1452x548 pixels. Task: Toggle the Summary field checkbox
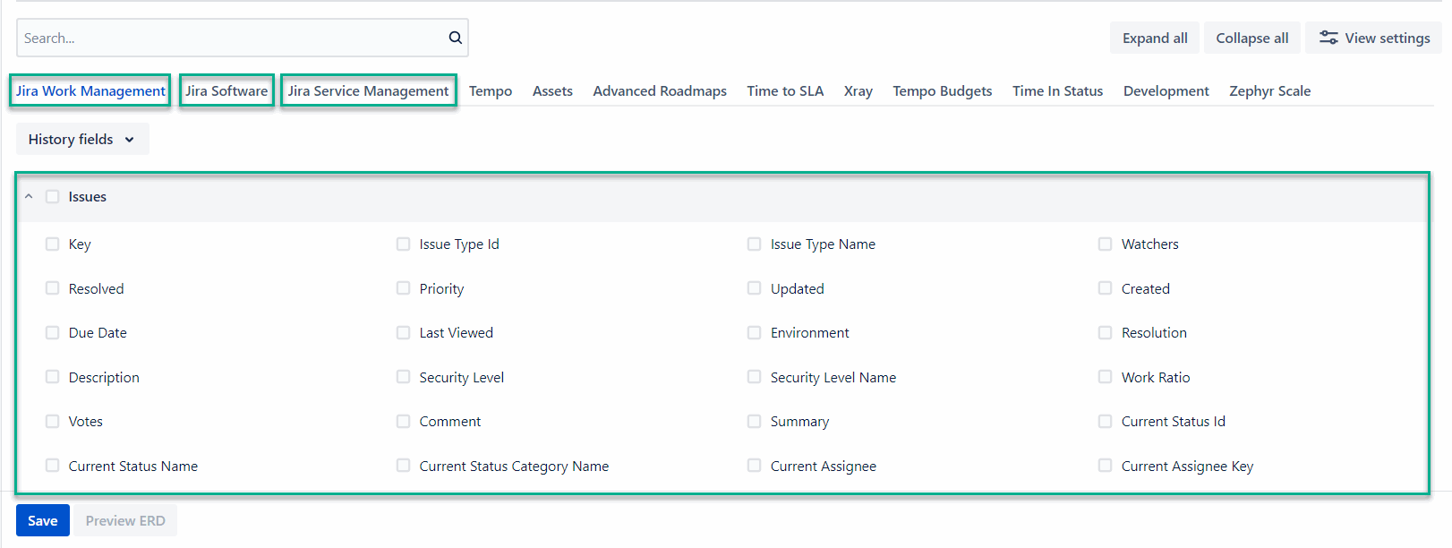point(755,422)
